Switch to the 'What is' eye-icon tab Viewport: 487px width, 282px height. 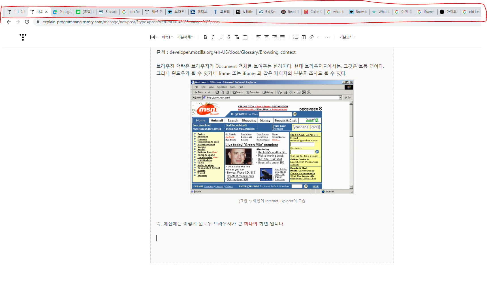(x=381, y=12)
